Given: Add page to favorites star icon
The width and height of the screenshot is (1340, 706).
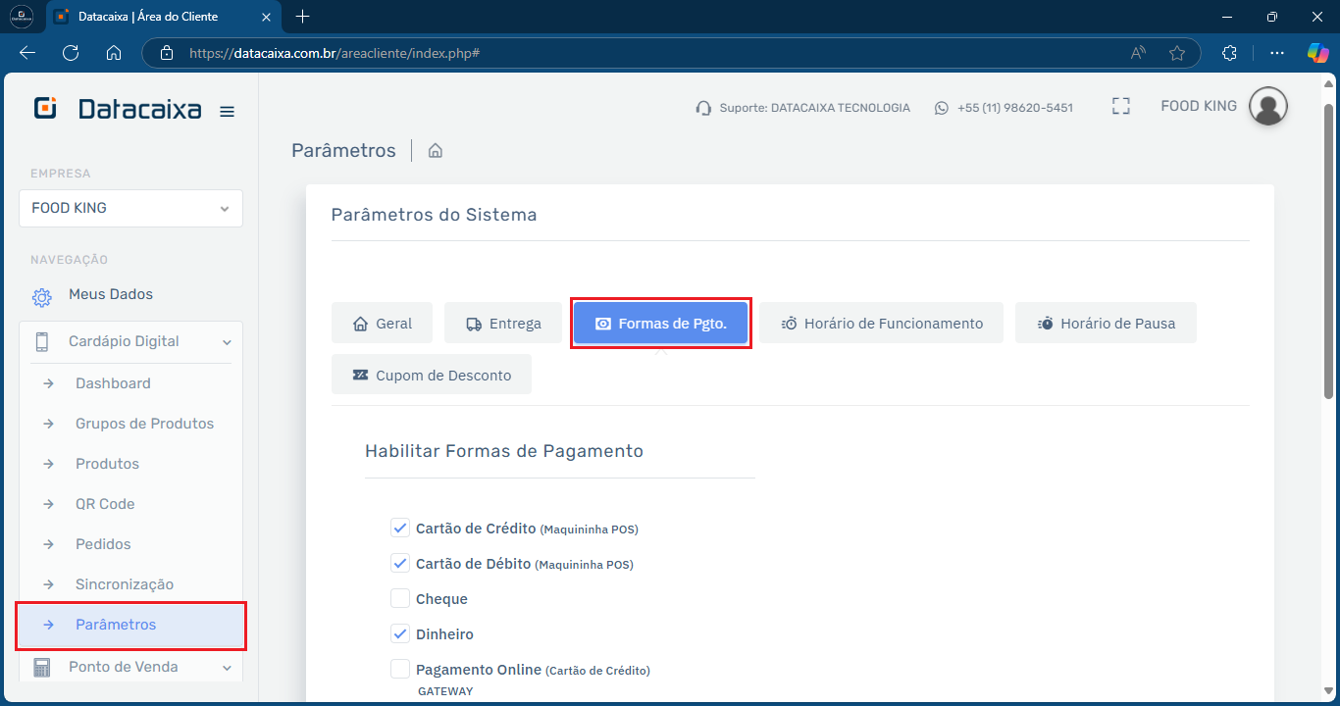Looking at the screenshot, I should [1177, 53].
